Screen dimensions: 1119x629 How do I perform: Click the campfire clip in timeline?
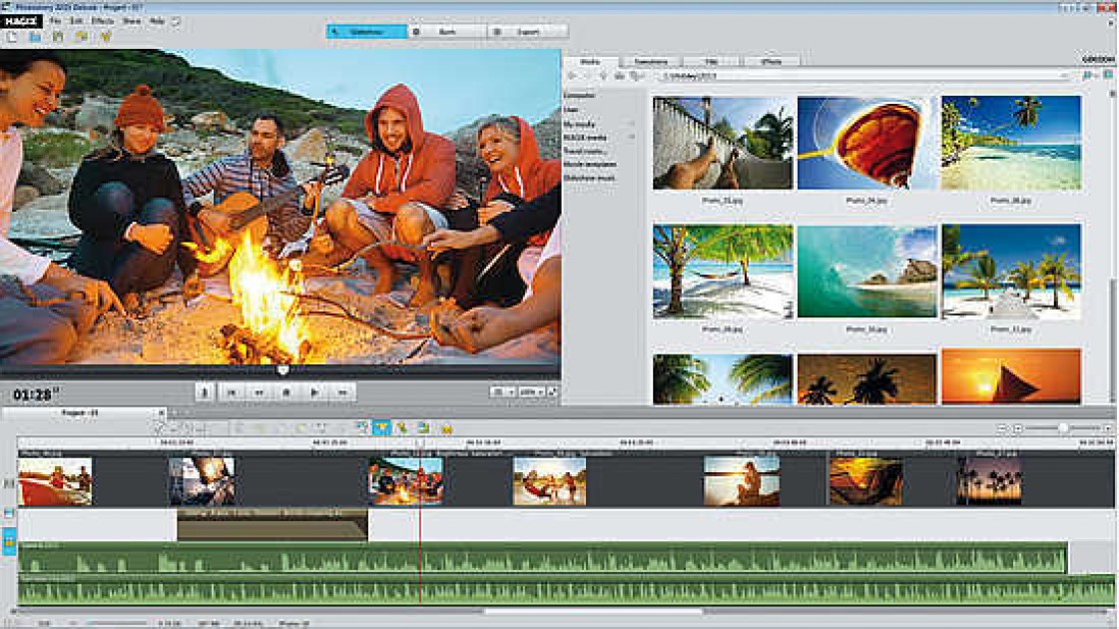(405, 481)
